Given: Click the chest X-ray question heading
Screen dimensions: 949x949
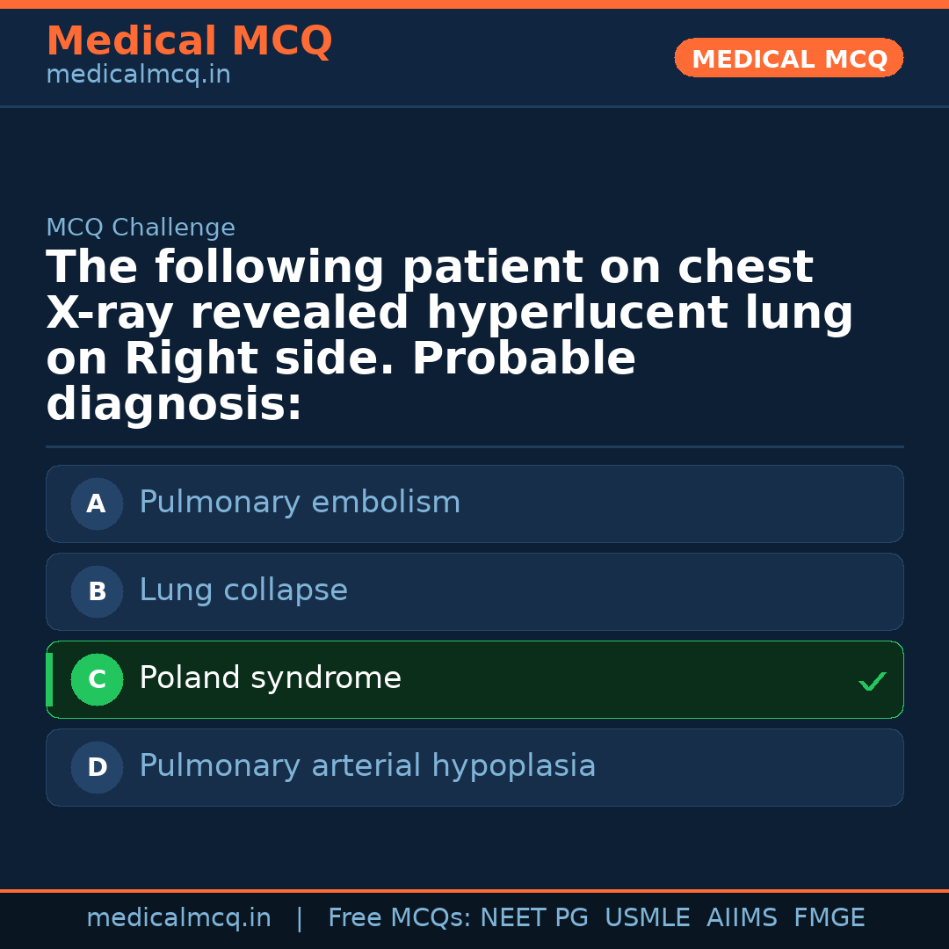Looking at the screenshot, I should pos(449,337).
